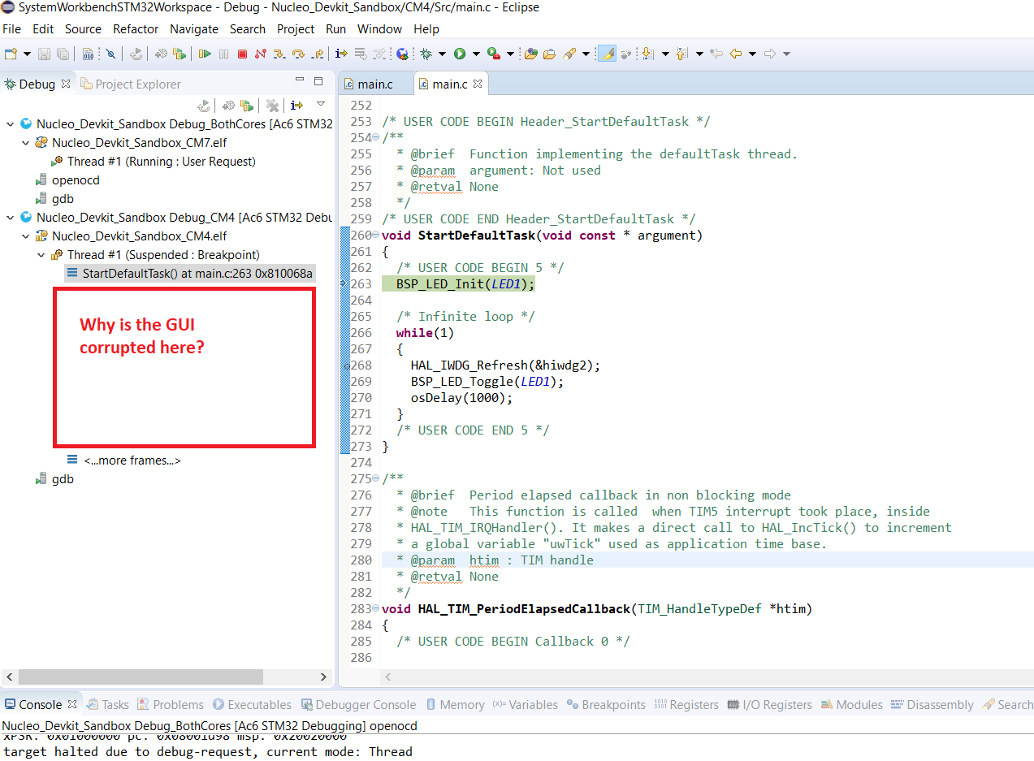The image size is (1034, 761).
Task: Click the Step Over icon
Action: click(298, 54)
